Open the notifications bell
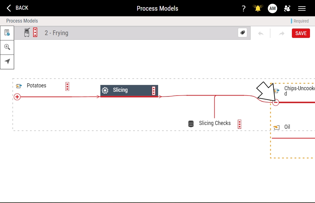This screenshot has height=203, width=315. tap(258, 8)
